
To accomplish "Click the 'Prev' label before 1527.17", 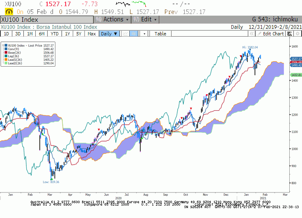I will (x=171, y=12).
